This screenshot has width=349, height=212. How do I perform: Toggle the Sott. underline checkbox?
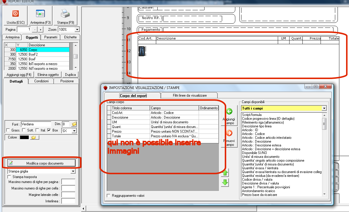[24, 130]
